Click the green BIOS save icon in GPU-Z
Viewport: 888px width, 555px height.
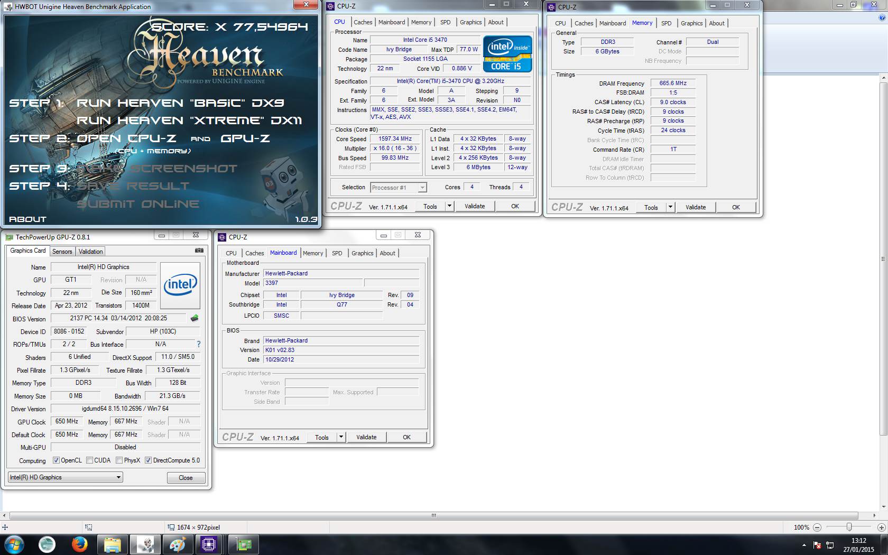[x=195, y=318]
